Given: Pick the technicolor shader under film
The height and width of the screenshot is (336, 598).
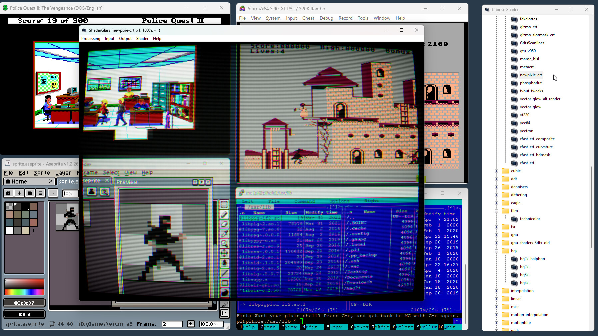Looking at the screenshot, I should coord(530,219).
